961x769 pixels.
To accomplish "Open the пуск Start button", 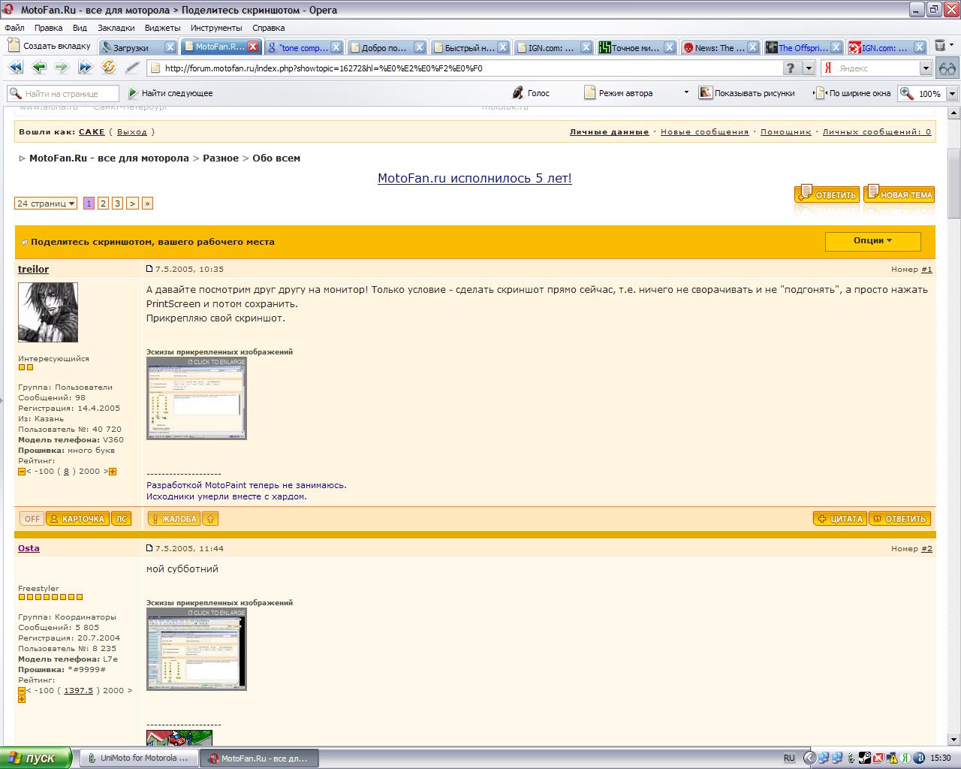I will coord(36,758).
